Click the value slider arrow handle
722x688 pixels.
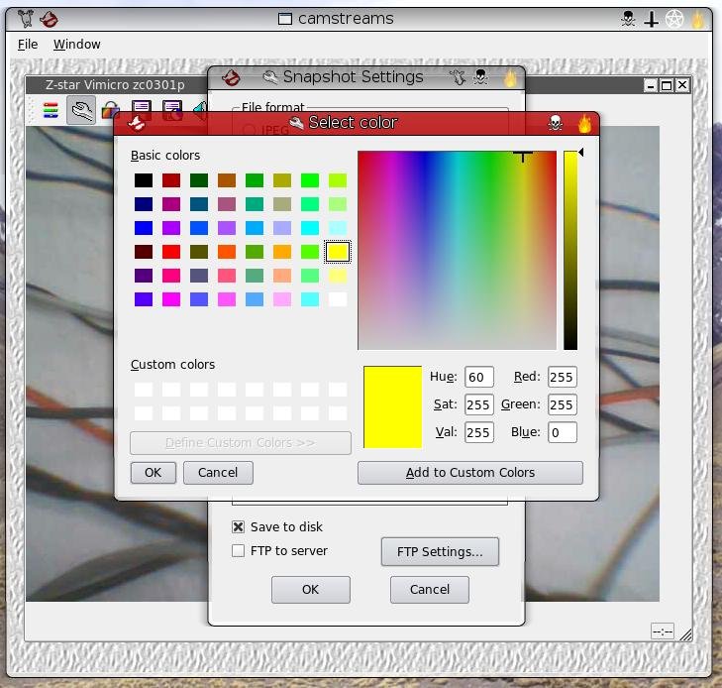pyautogui.click(x=581, y=152)
